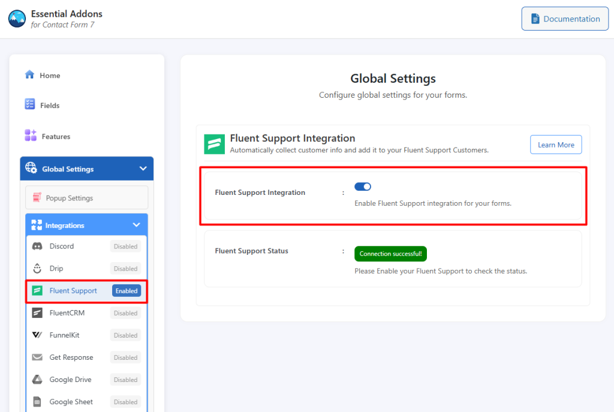Select the Google Drive integration label
Image resolution: width=614 pixels, height=412 pixels.
(x=70, y=380)
